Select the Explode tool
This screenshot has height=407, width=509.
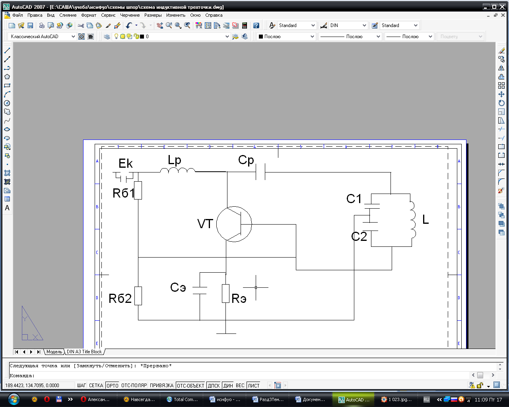coord(501,190)
